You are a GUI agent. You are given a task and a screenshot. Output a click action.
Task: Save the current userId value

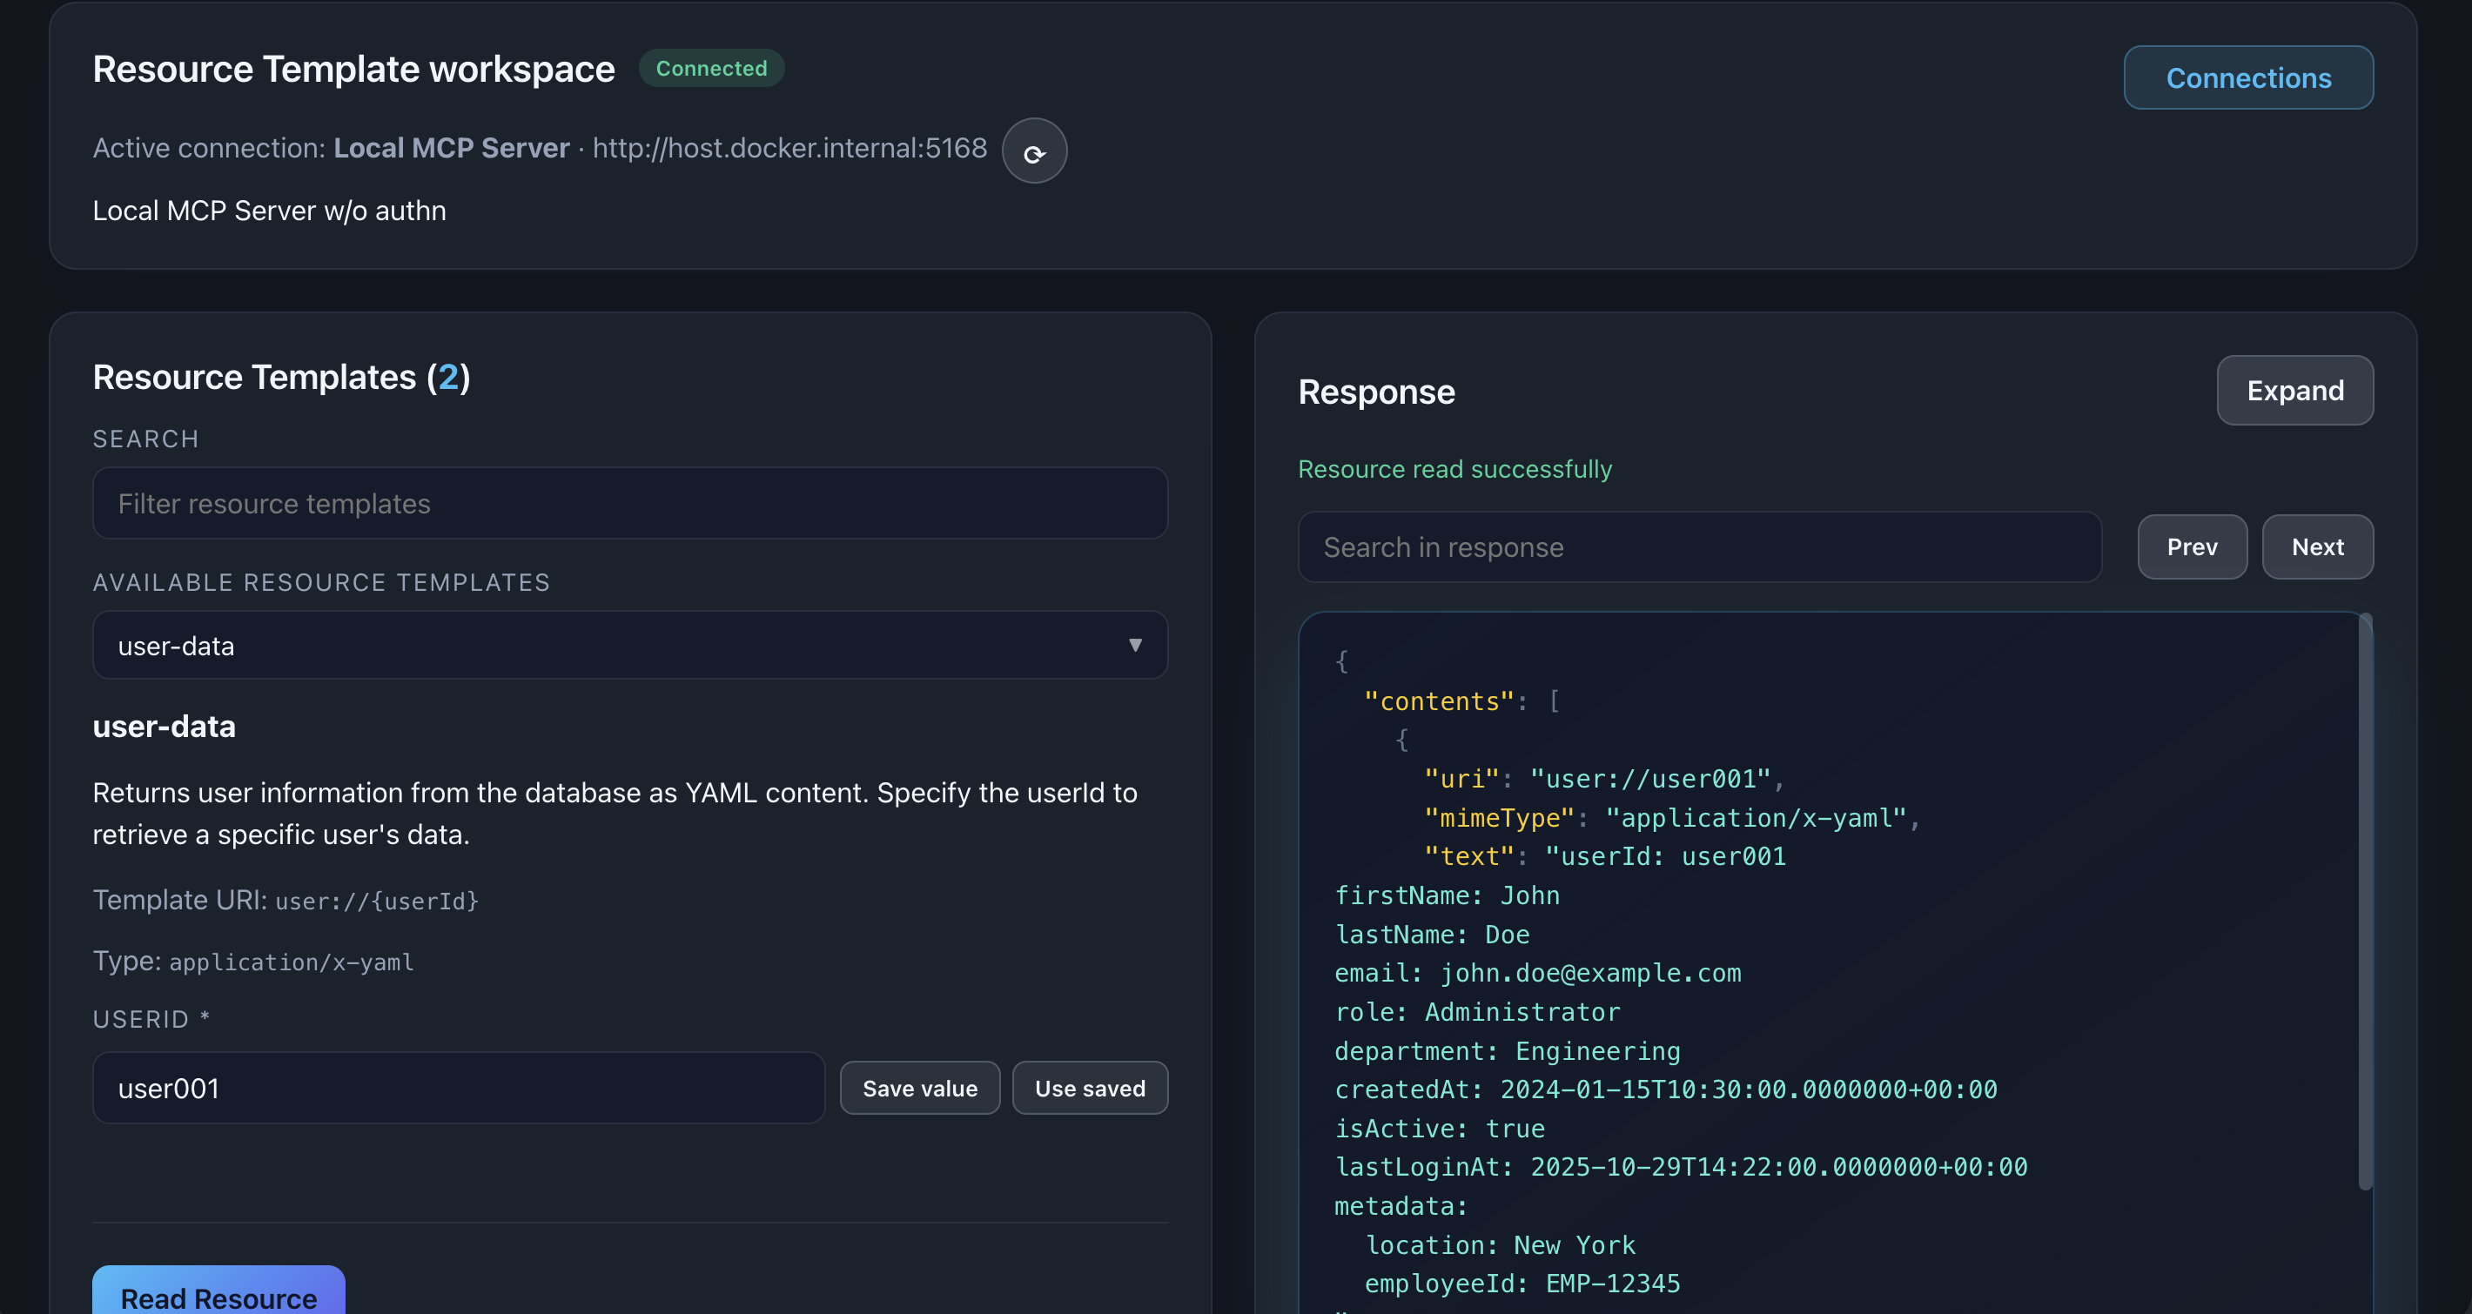[x=918, y=1088]
